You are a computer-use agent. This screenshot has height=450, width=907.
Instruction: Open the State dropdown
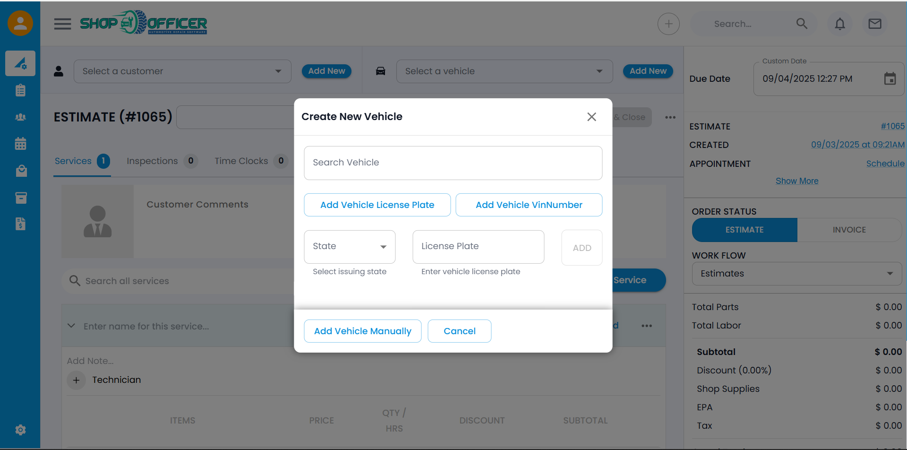tap(350, 247)
